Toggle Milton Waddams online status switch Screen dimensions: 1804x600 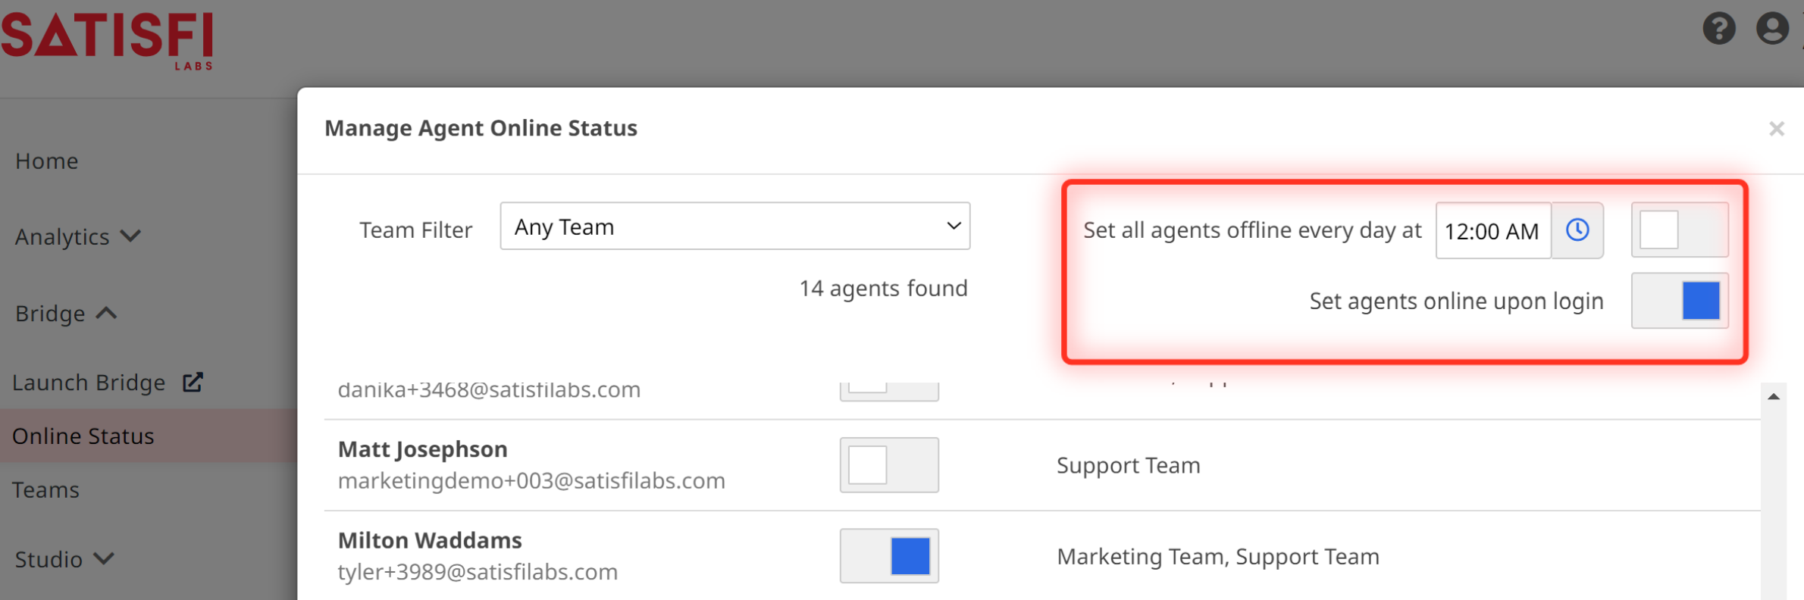click(x=889, y=555)
